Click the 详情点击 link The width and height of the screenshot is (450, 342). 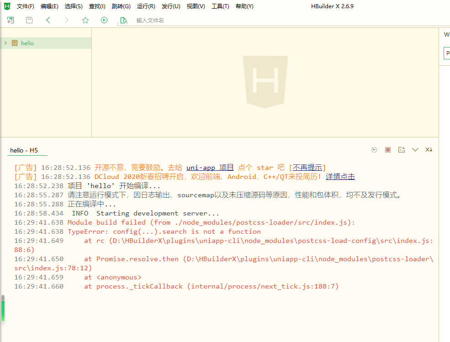click(340, 177)
